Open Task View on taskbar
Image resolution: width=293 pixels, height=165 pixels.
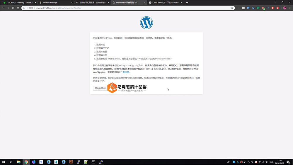(11, 162)
